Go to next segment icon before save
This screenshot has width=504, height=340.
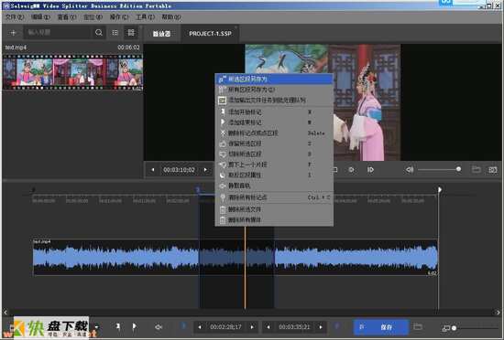(337, 326)
